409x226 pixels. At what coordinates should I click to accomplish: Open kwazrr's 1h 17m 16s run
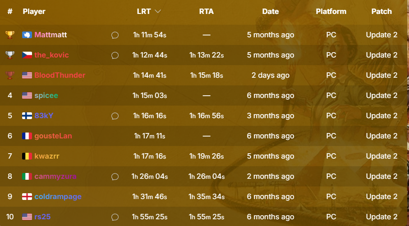[150, 156]
